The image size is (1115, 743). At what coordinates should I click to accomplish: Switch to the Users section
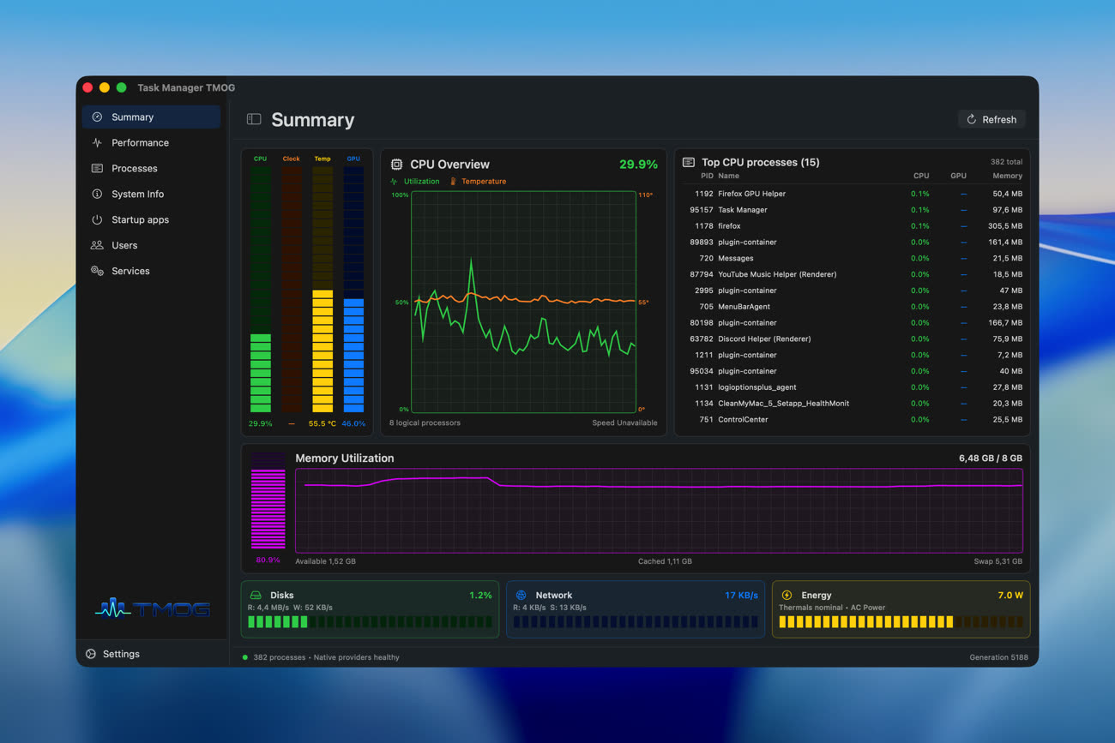click(151, 246)
